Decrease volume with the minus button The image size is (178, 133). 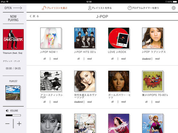pos(7,124)
